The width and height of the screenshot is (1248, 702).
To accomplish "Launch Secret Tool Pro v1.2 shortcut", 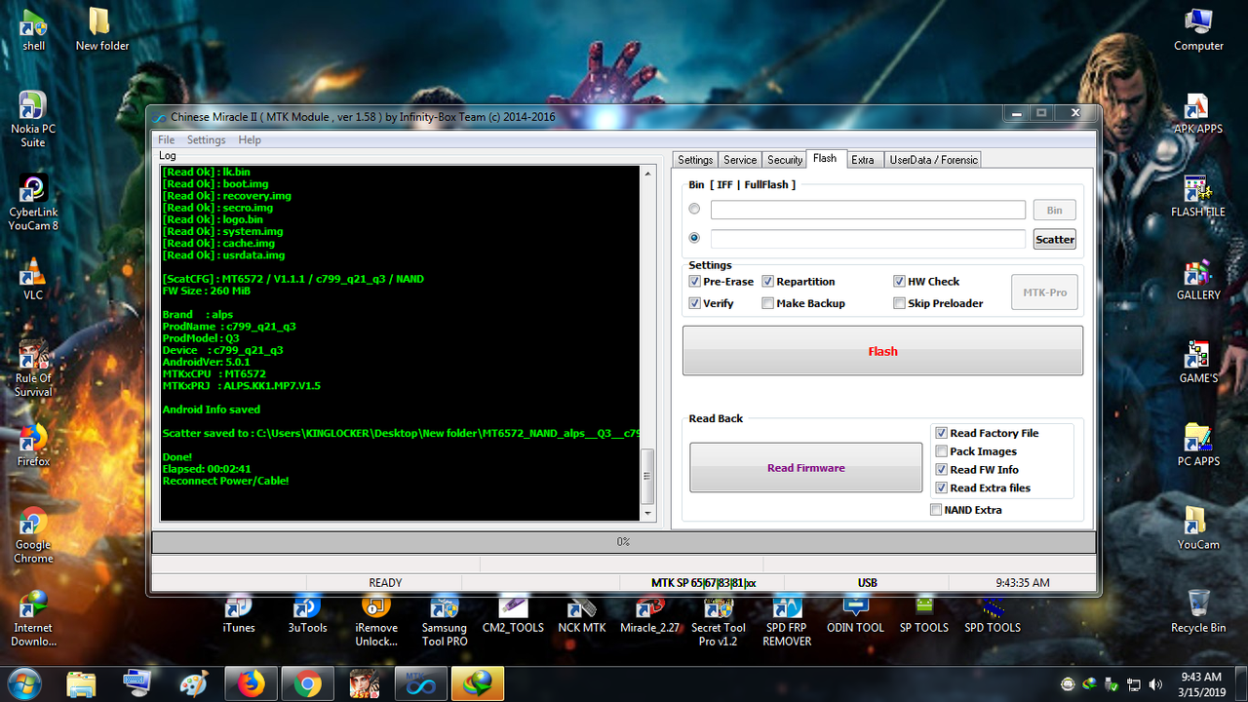I will pos(719,621).
